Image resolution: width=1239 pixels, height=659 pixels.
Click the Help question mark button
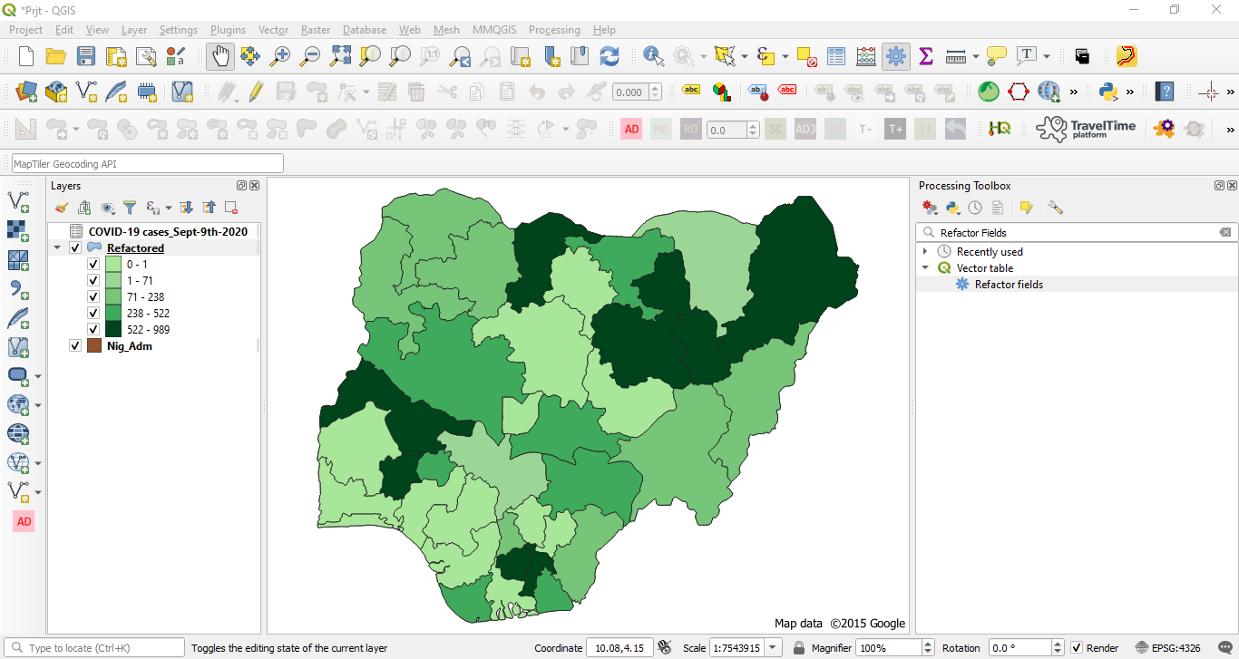(1166, 91)
